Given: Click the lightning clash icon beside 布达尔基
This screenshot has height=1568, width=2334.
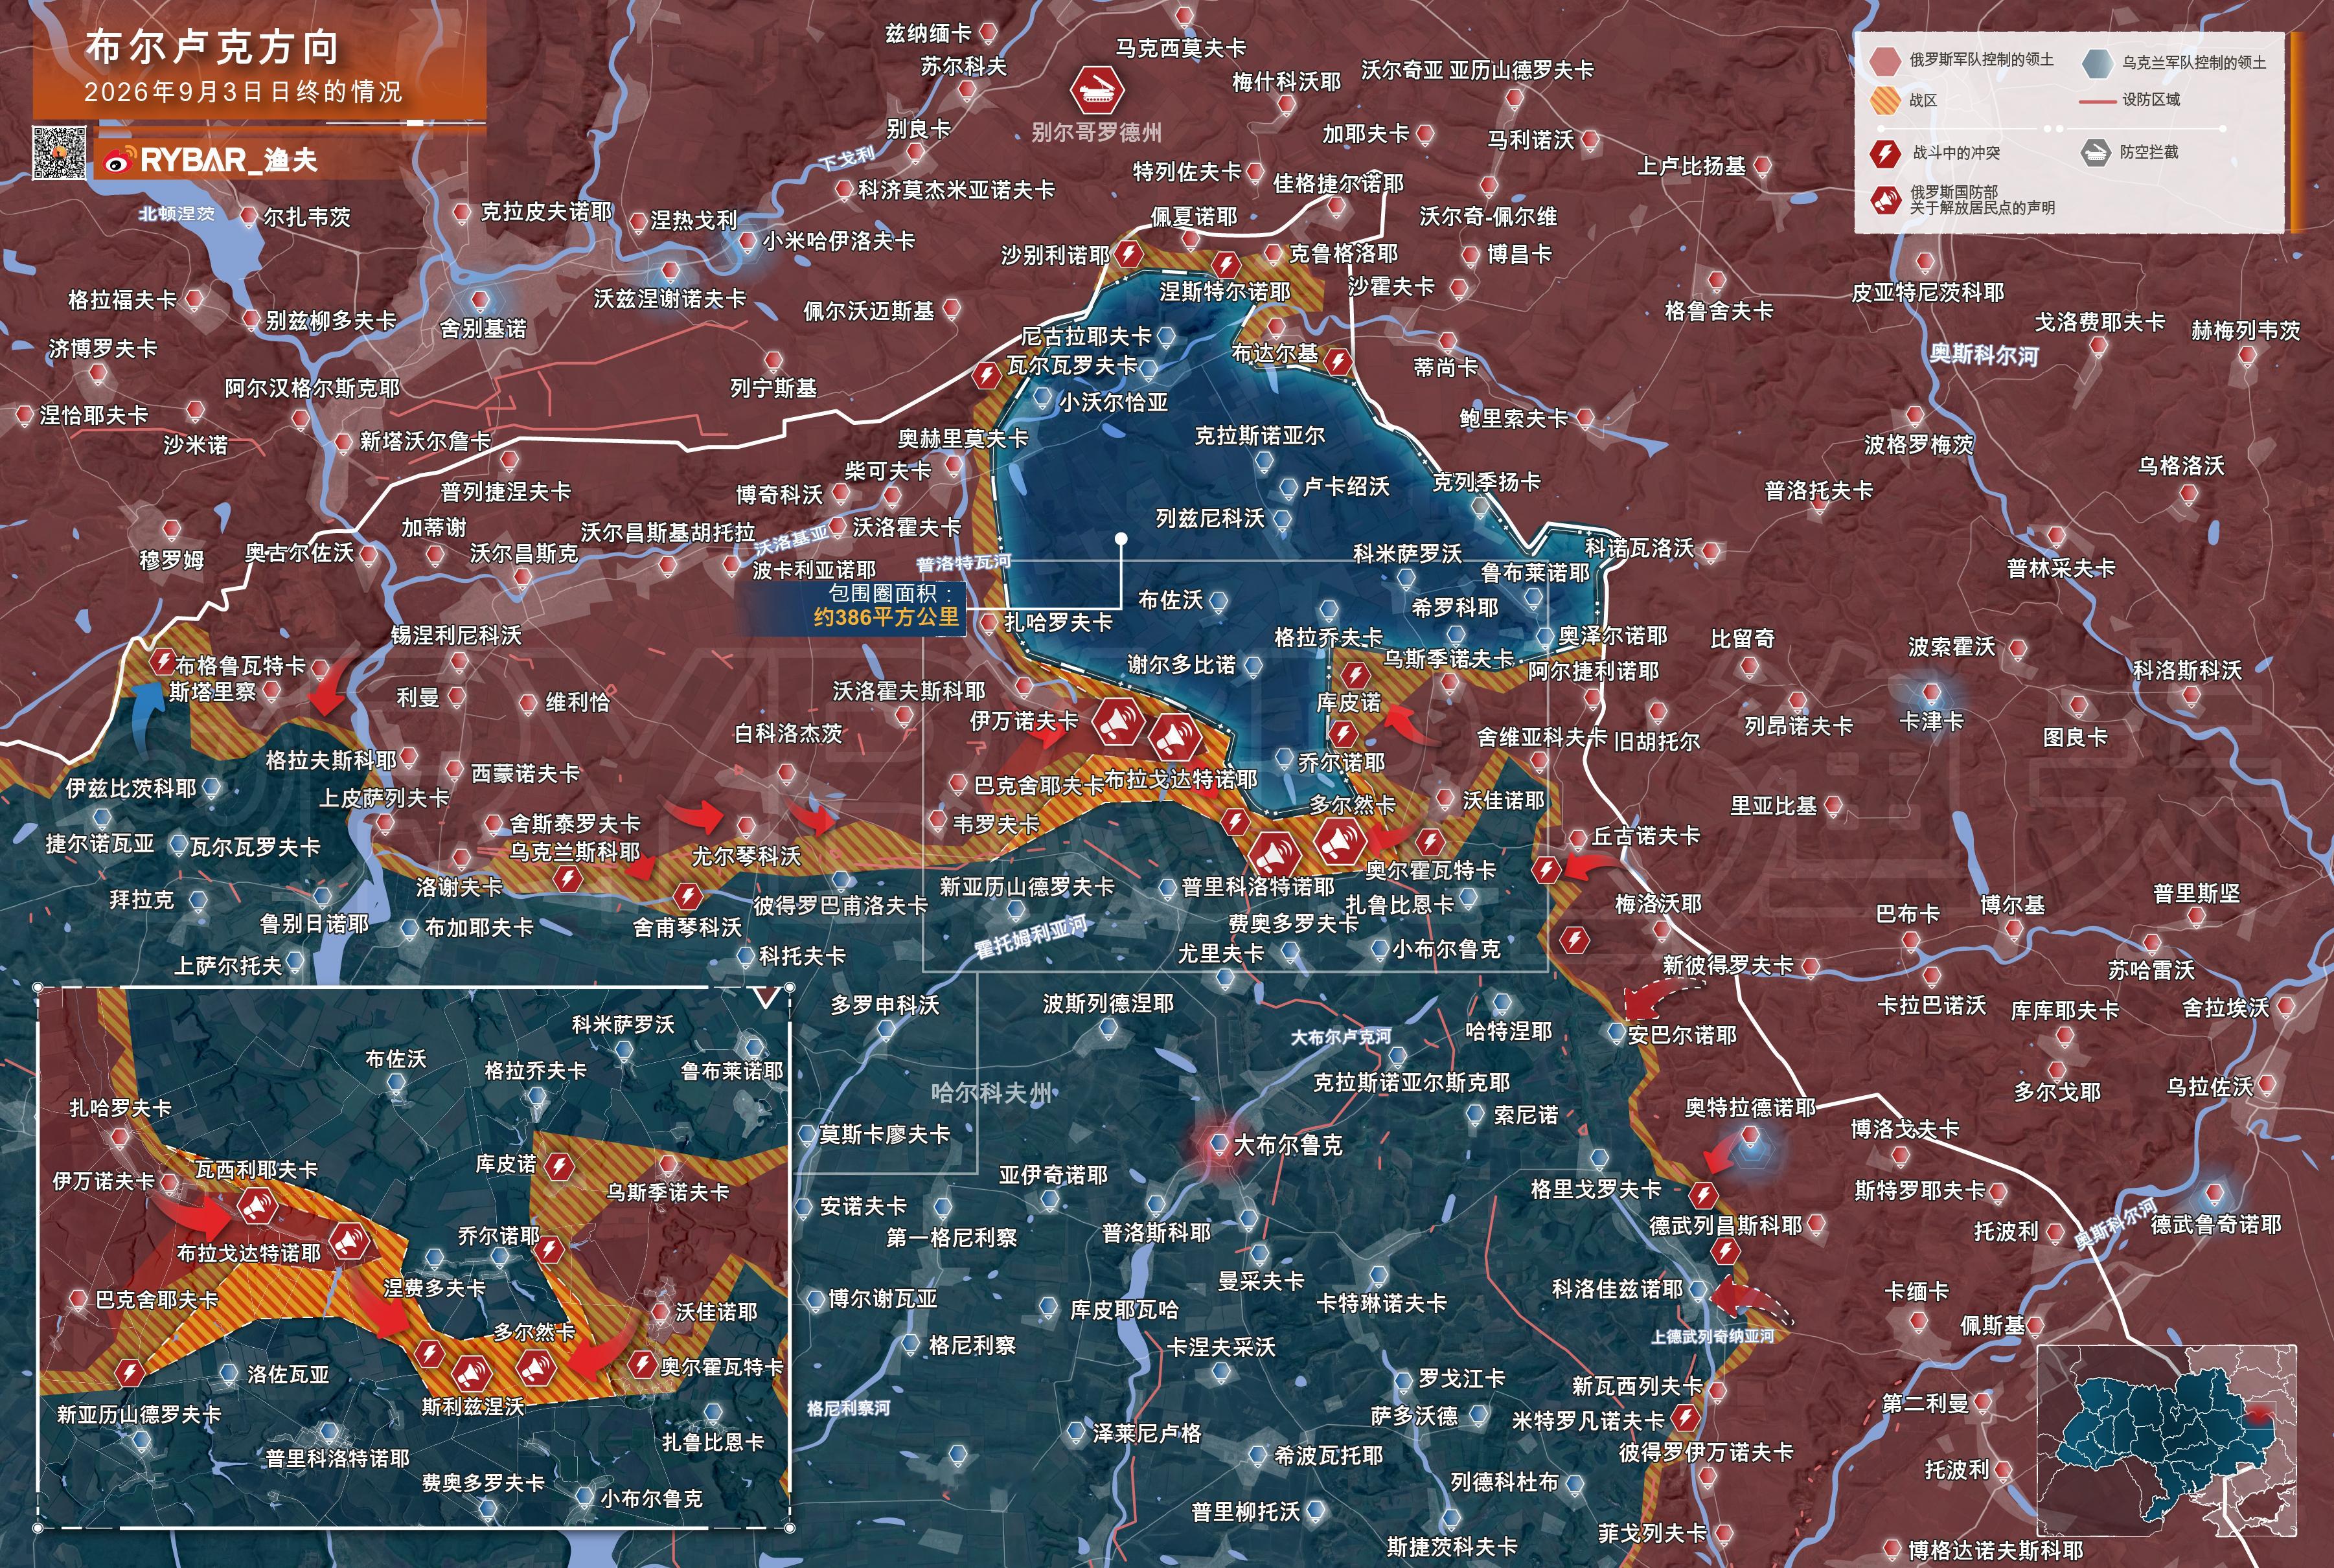Looking at the screenshot, I should (1338, 361).
